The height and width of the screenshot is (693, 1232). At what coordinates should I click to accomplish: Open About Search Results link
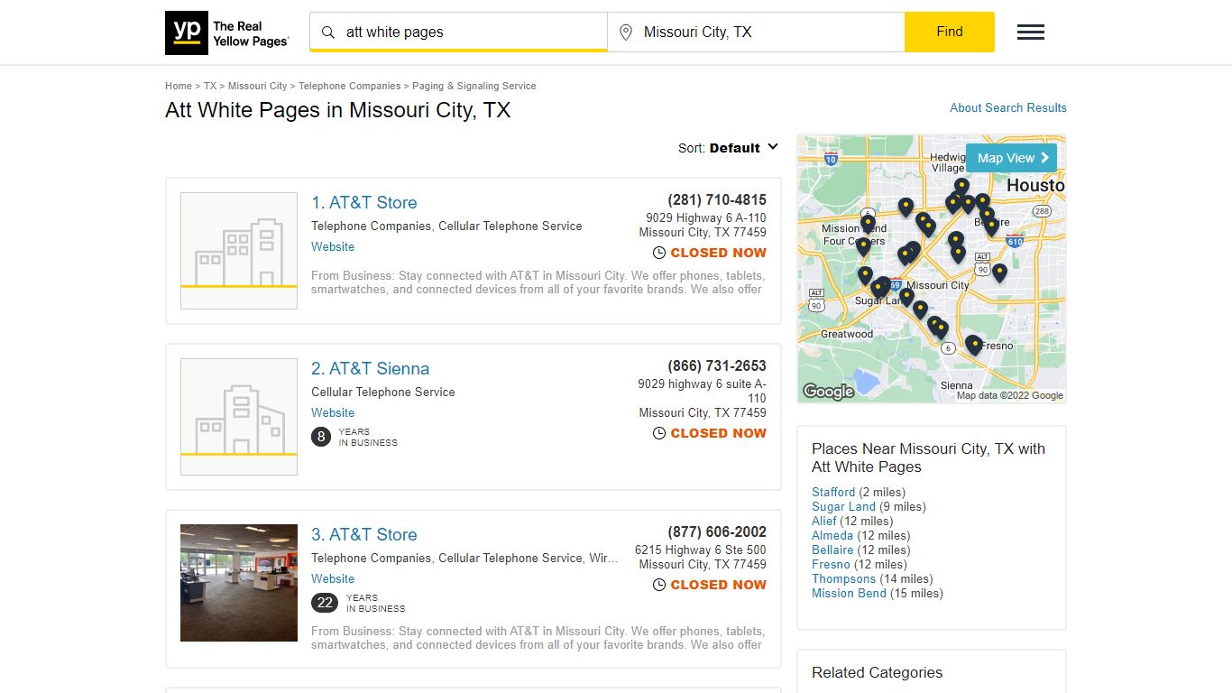1008,107
